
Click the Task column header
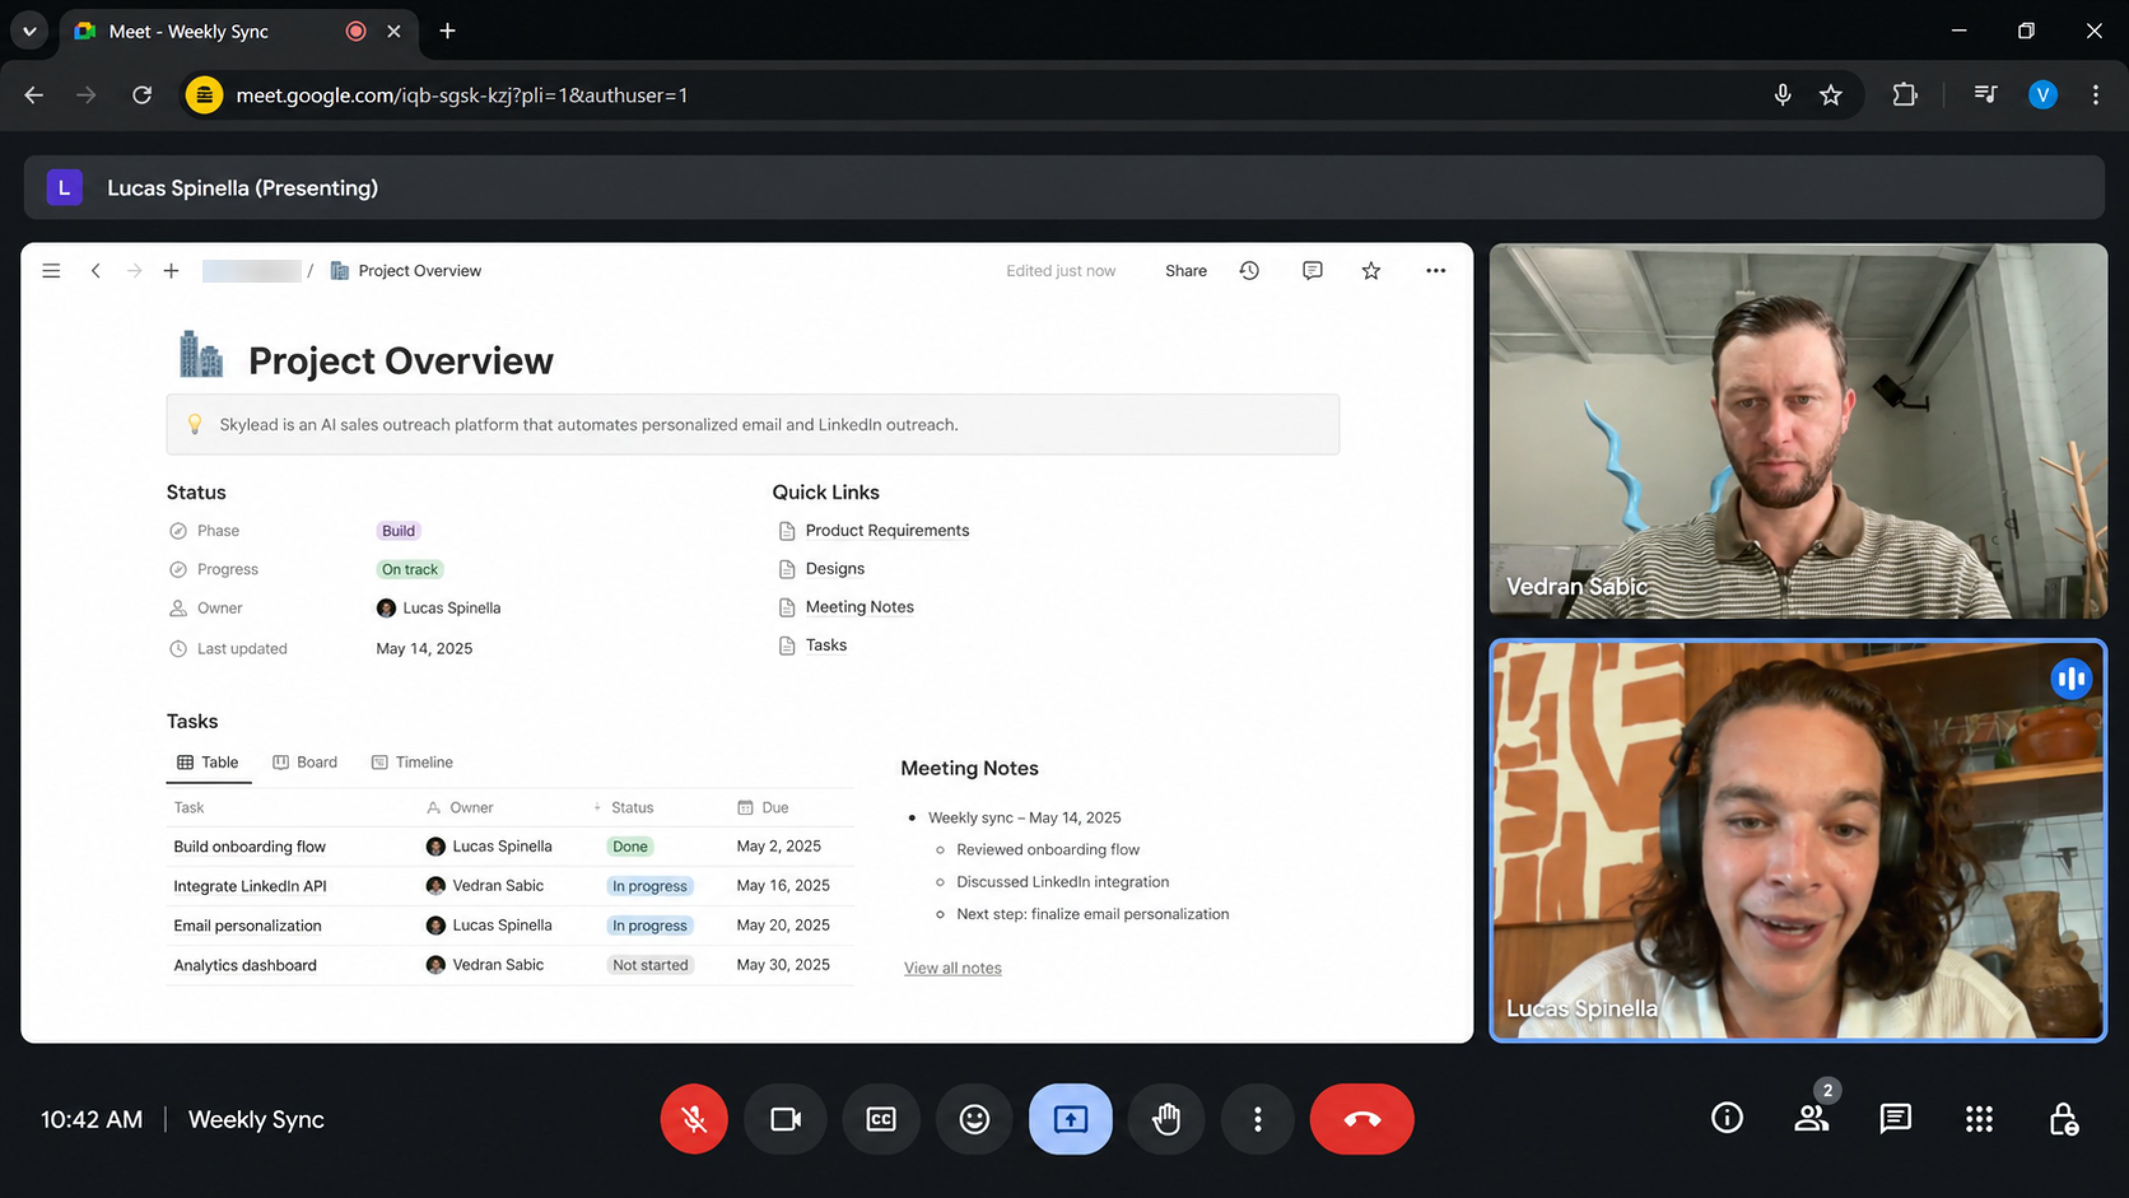[x=188, y=807]
